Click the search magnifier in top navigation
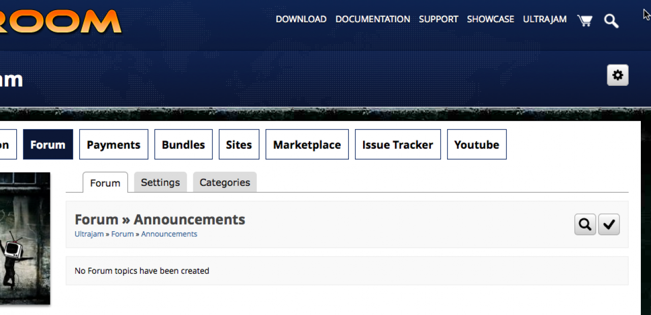This screenshot has height=315, width=651. [611, 21]
